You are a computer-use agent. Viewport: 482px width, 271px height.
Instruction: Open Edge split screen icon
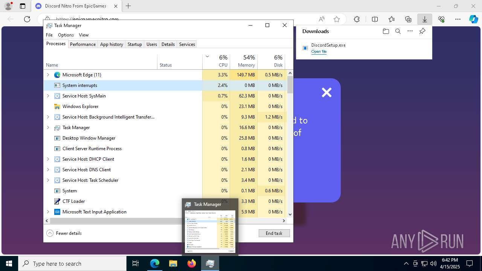[x=375, y=19]
